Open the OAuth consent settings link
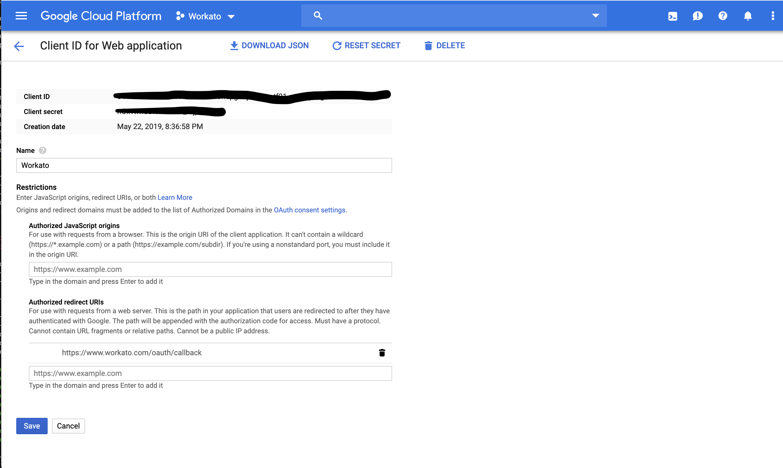The width and height of the screenshot is (783, 468). [x=309, y=210]
